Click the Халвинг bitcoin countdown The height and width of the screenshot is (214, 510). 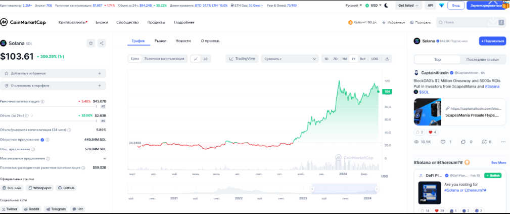click(x=362, y=22)
